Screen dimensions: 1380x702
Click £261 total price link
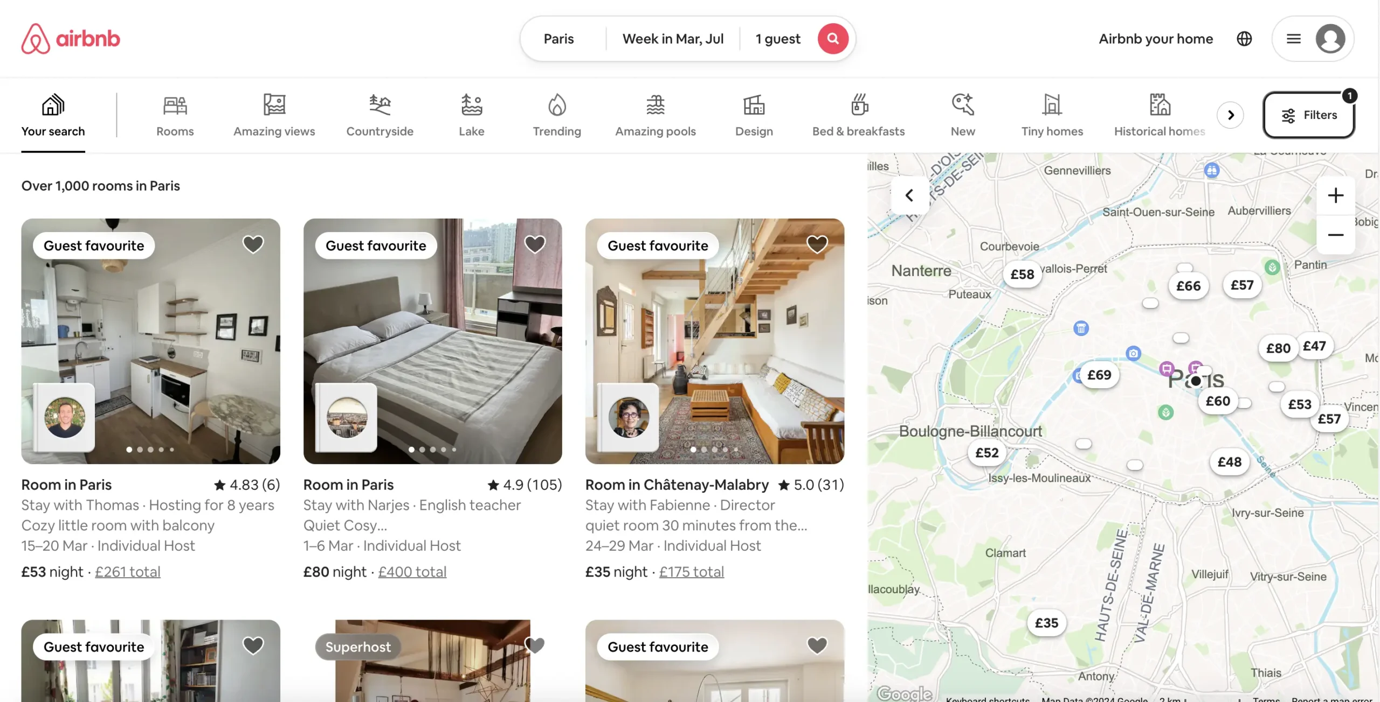[x=127, y=571]
